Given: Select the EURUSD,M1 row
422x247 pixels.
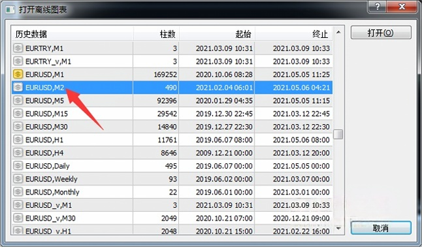Looking at the screenshot, I should tap(172, 74).
